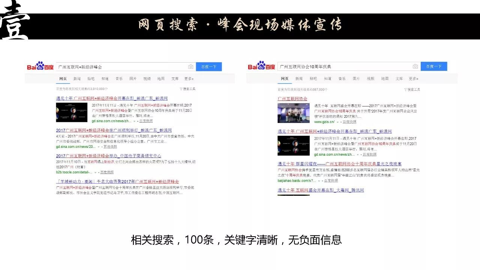The height and width of the screenshot is (270, 480).
Task: Select the 地图 tab in the 10周年庆典 search
Action: 385,79
